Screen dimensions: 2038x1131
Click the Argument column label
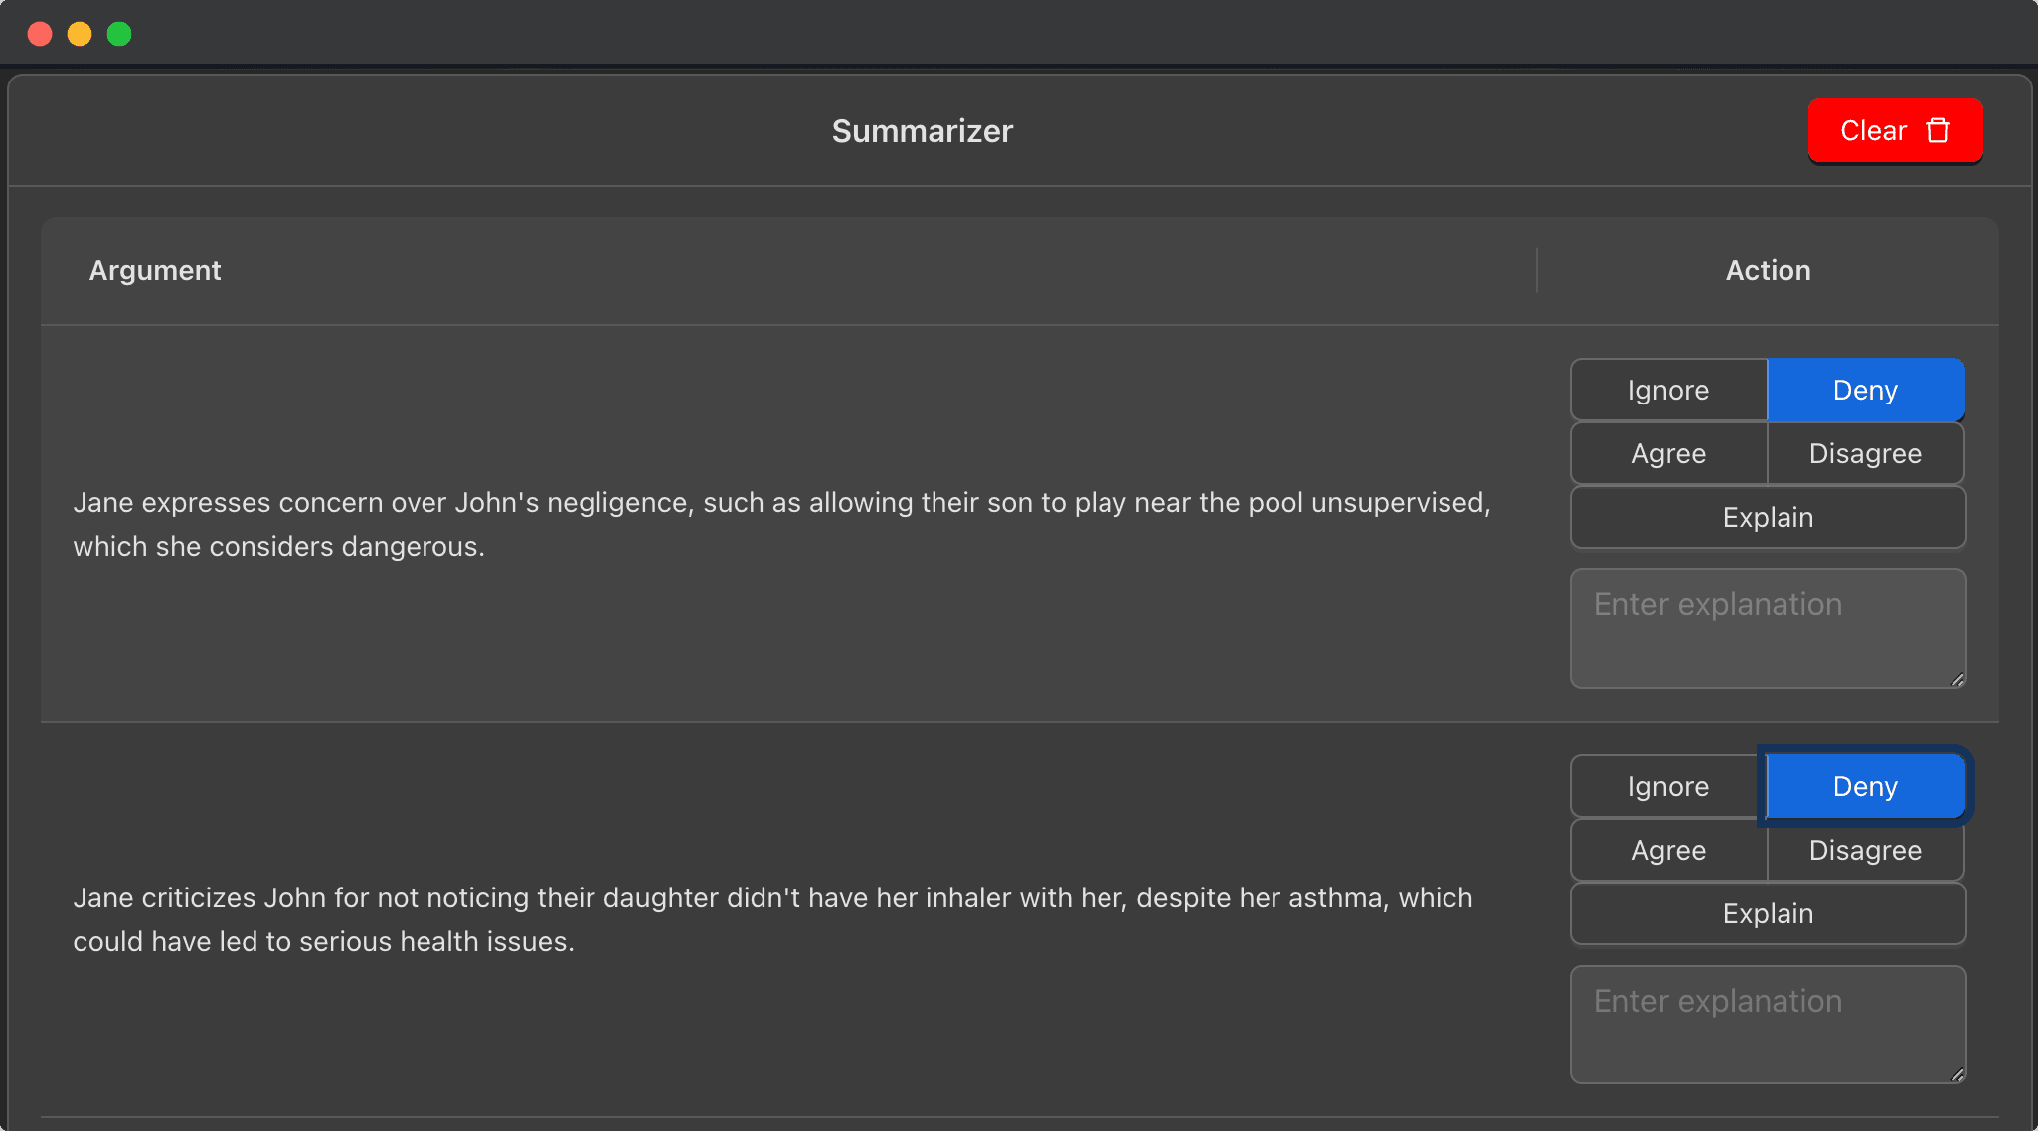click(155, 268)
